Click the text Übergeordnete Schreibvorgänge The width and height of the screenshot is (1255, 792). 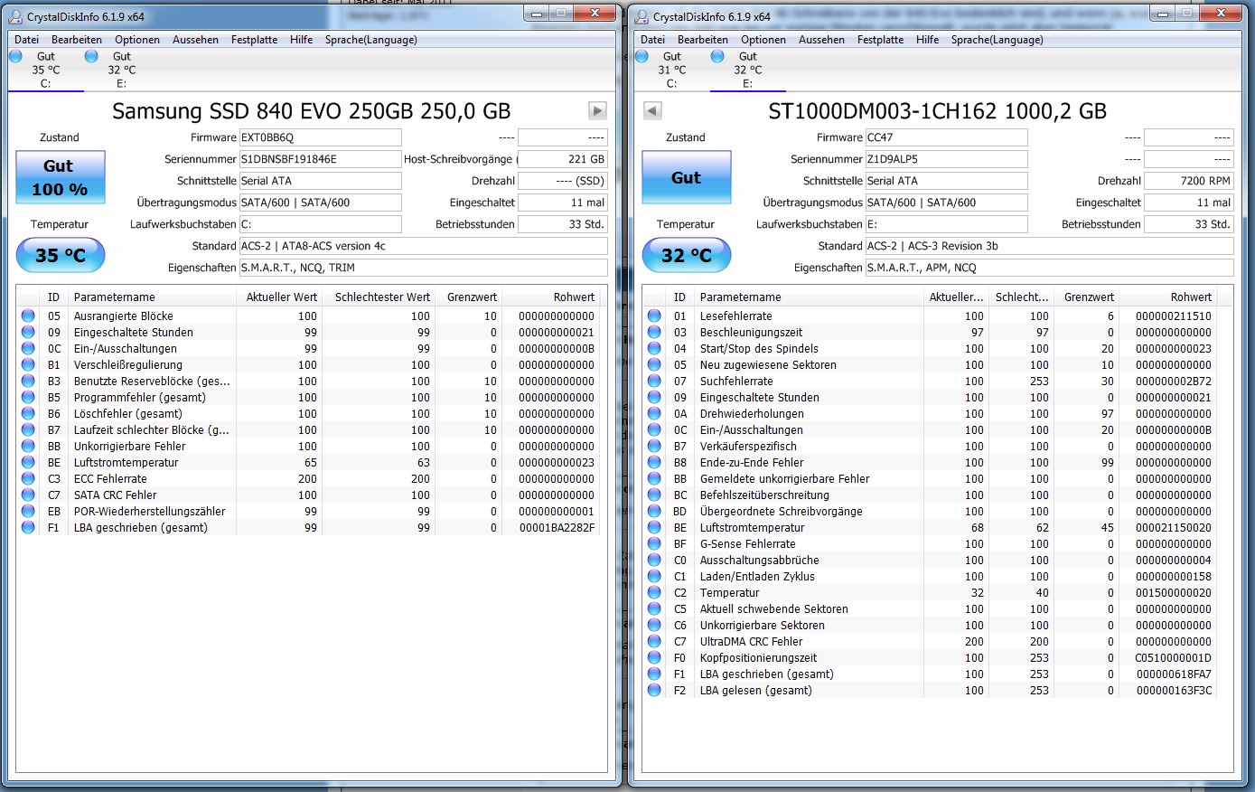click(782, 511)
